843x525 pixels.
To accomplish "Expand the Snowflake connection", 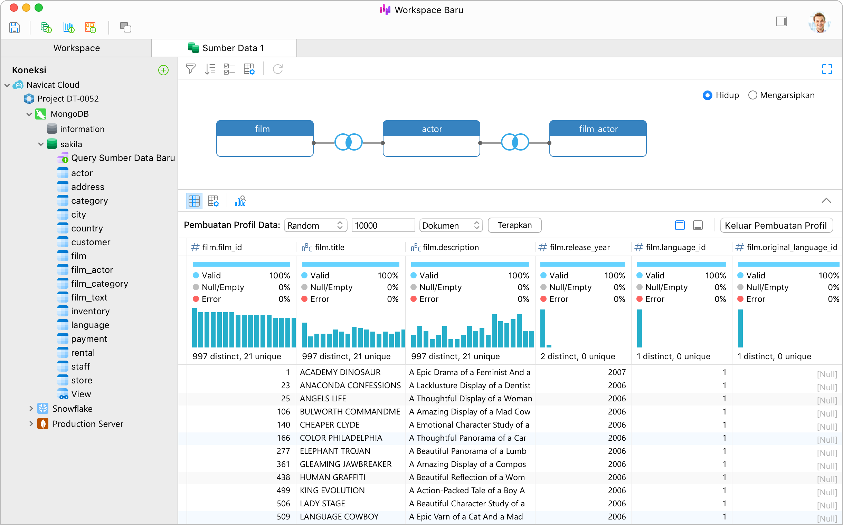I will click(x=31, y=409).
